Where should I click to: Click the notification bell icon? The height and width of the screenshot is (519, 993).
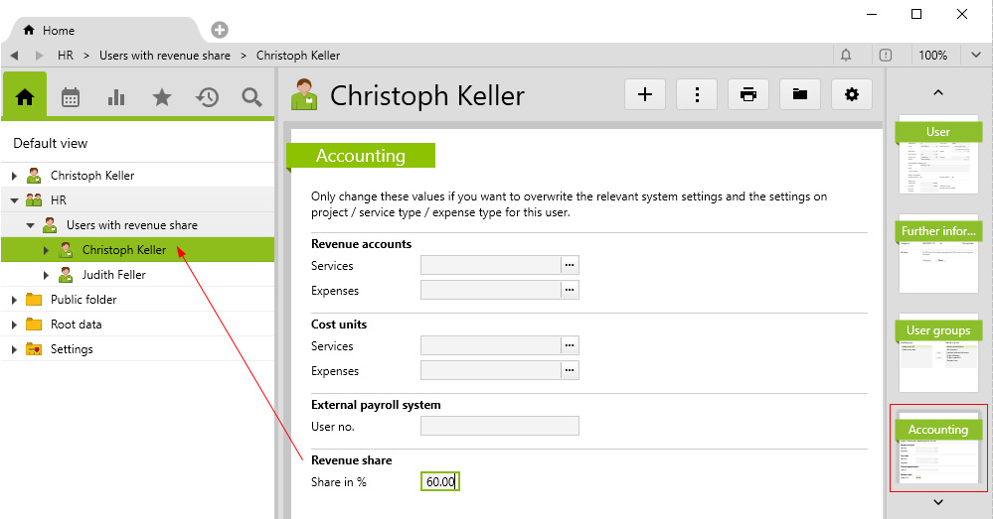[846, 56]
